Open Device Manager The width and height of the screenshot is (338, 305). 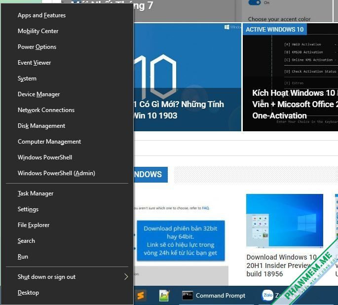point(38,94)
